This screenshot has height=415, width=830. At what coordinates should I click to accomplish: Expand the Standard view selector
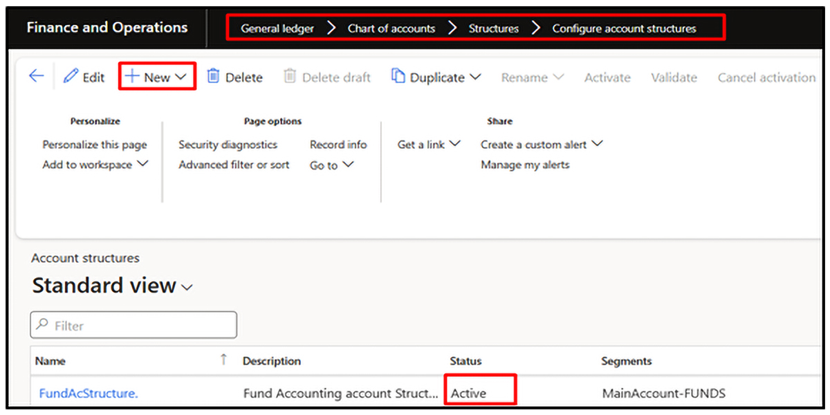[187, 288]
